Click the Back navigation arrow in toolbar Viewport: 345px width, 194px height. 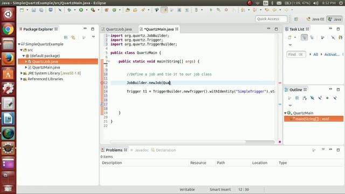pos(274,10)
